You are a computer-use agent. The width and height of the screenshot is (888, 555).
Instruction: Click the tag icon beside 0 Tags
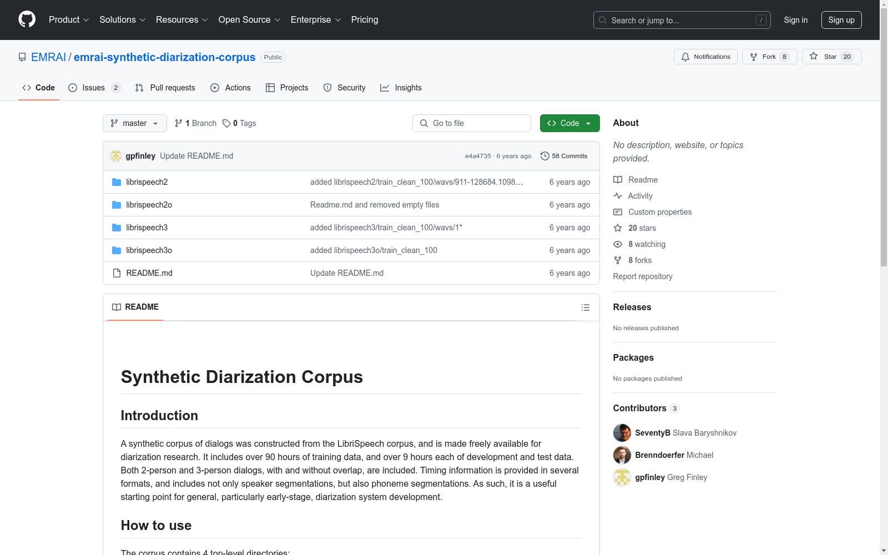226,123
